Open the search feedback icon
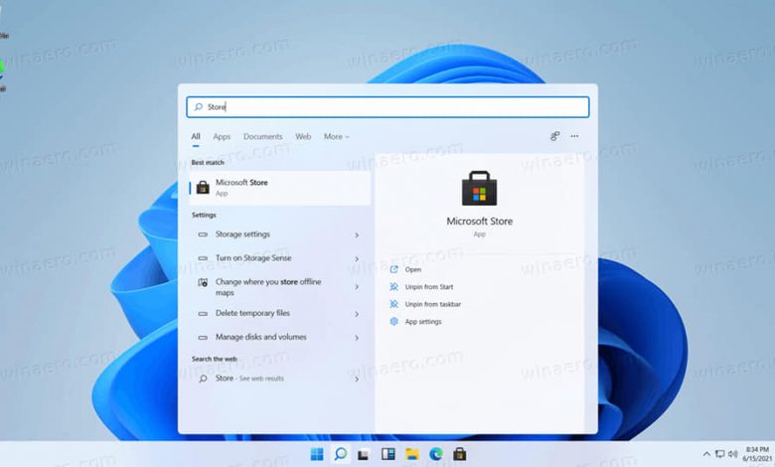 click(554, 136)
